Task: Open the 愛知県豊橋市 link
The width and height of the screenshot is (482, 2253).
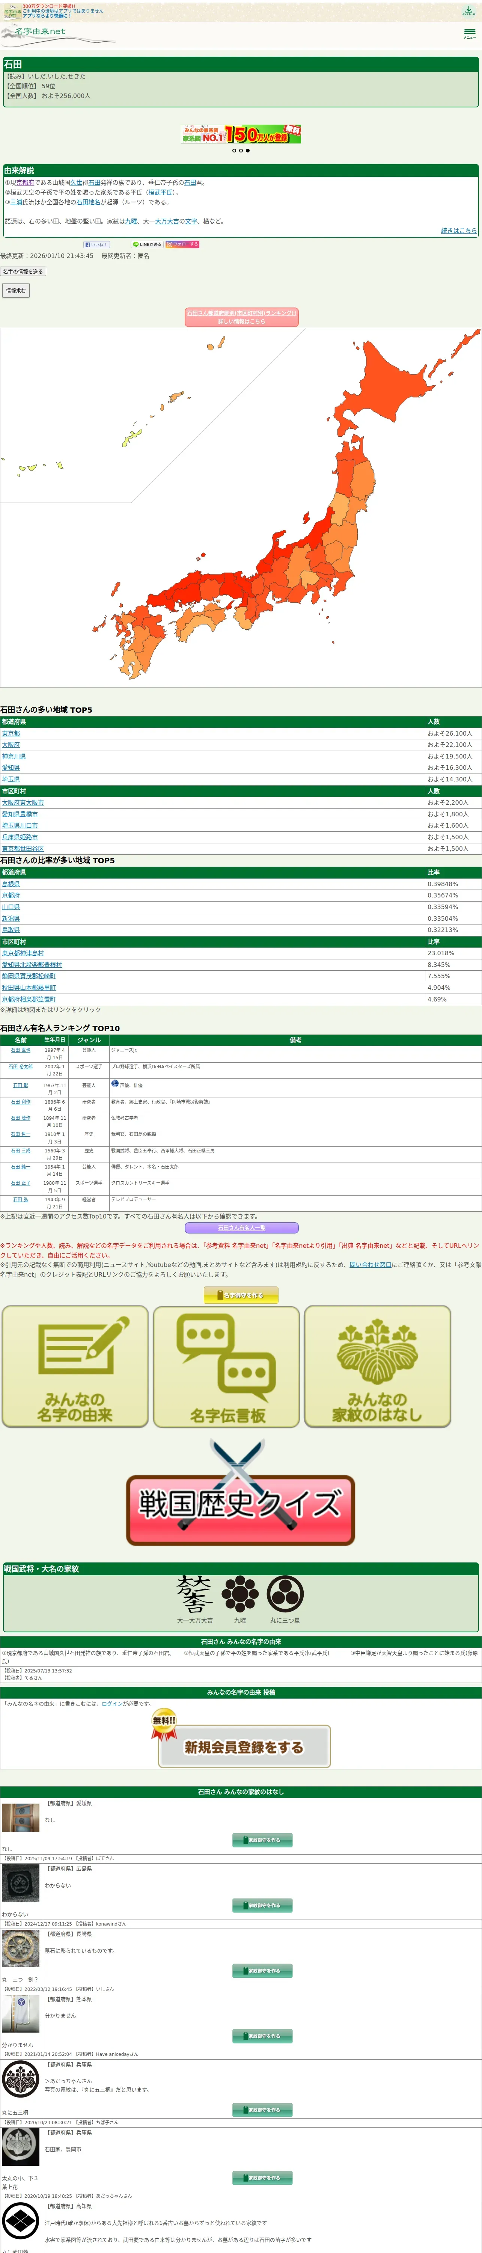Action: 20,814
